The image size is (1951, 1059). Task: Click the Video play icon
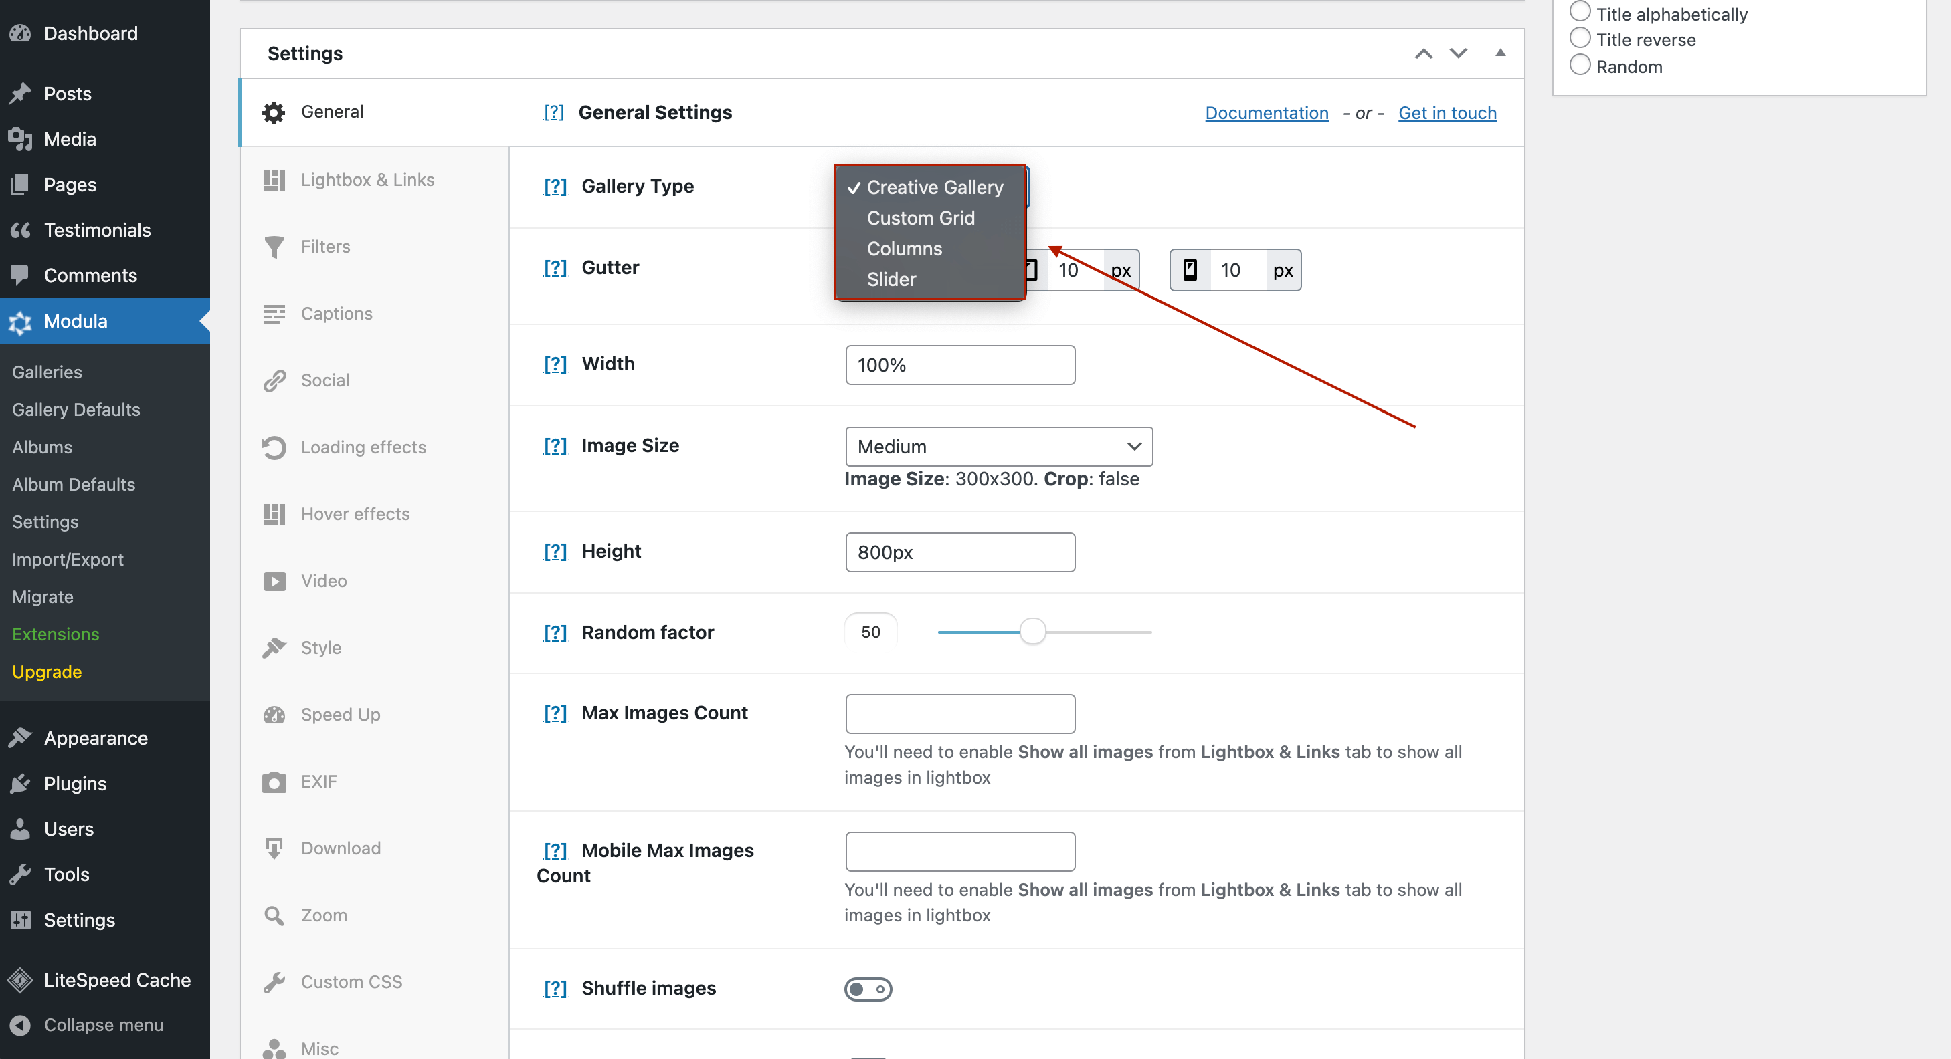point(274,582)
